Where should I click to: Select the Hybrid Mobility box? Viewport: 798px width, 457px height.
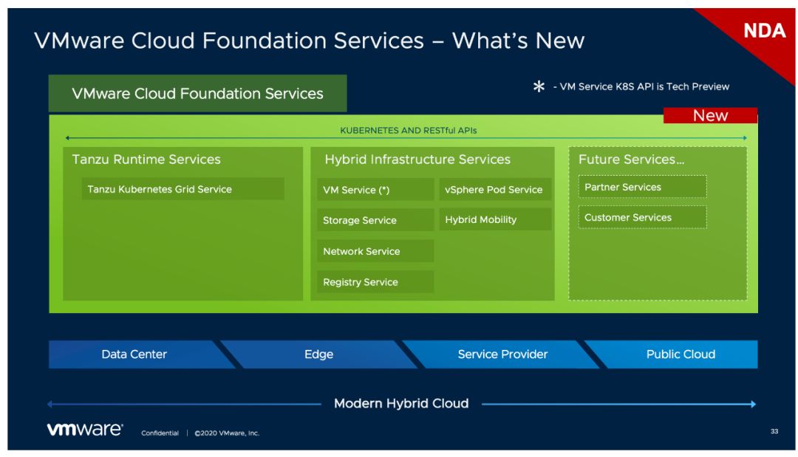pyautogui.click(x=495, y=219)
